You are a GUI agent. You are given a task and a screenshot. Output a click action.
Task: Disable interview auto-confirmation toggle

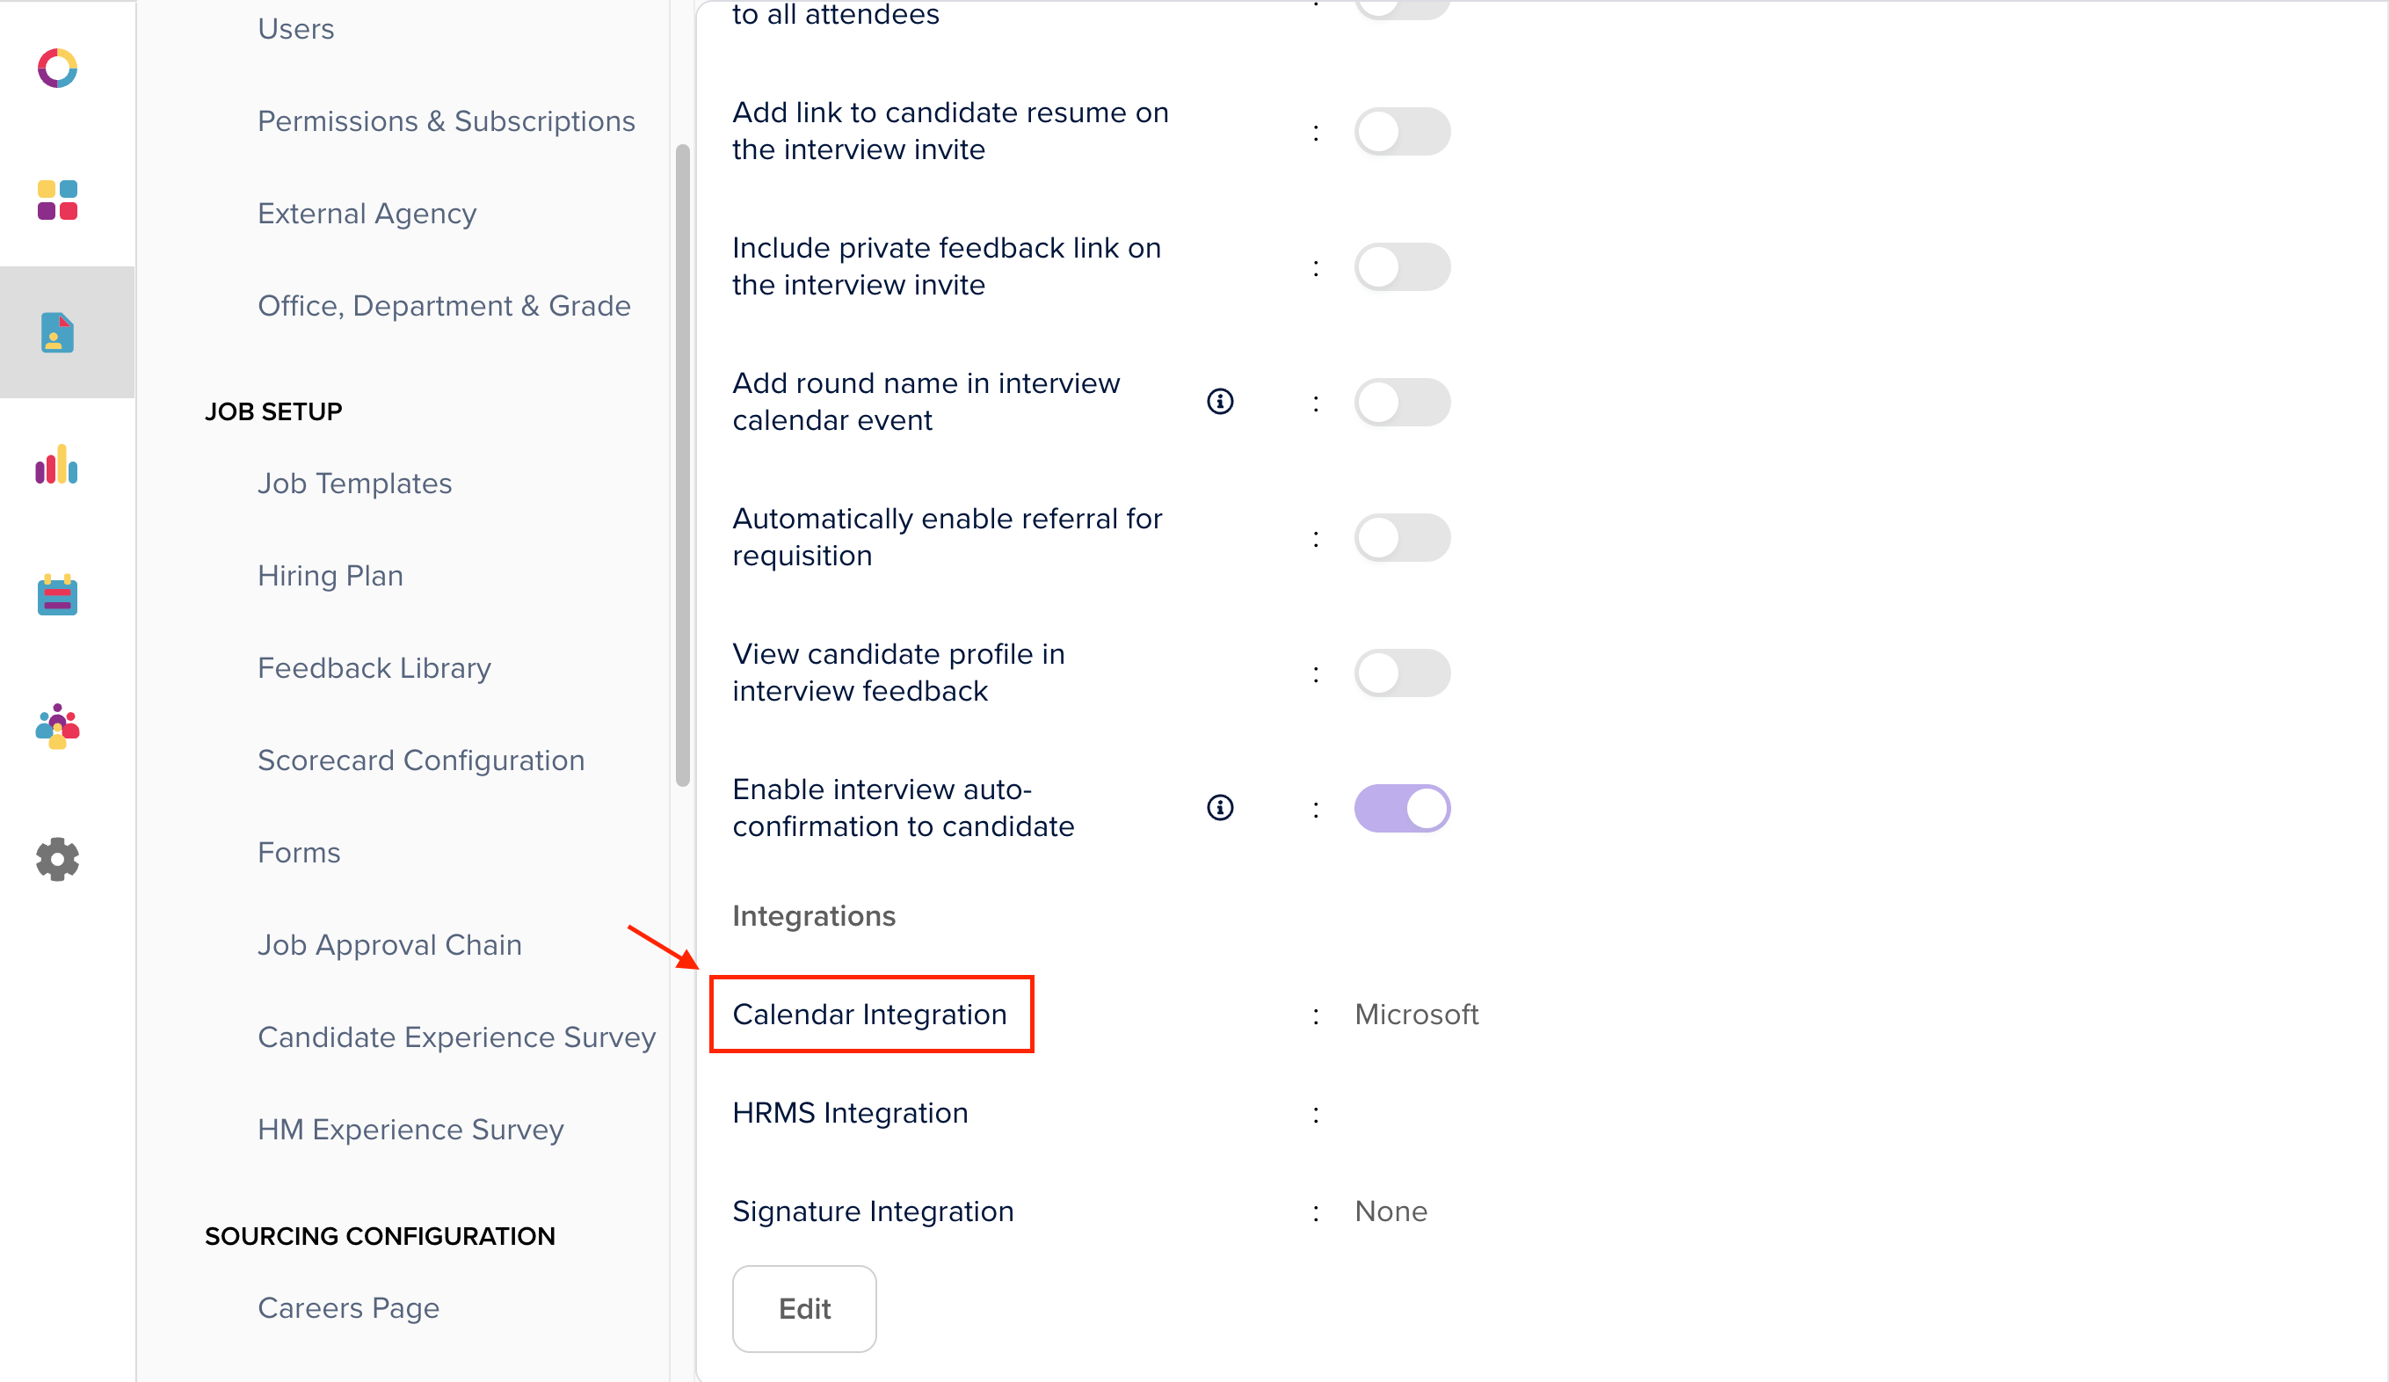[x=1401, y=808]
